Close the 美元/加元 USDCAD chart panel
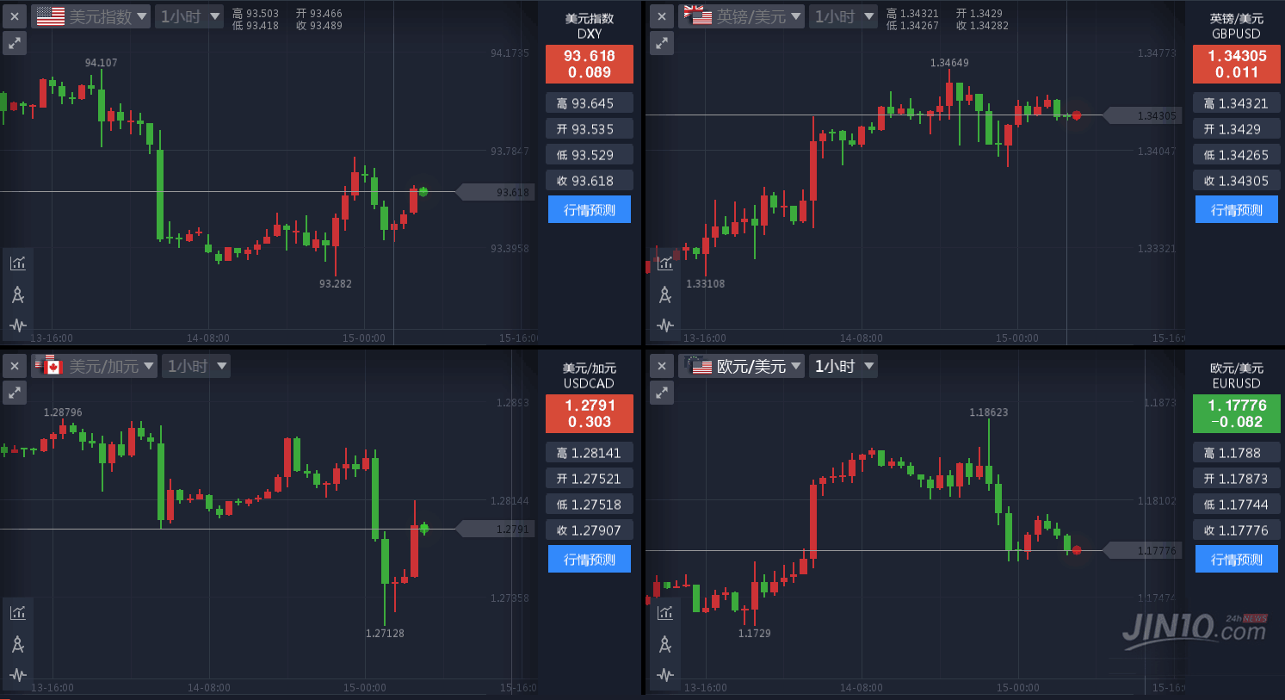Image resolution: width=1285 pixels, height=700 pixels. 15,366
